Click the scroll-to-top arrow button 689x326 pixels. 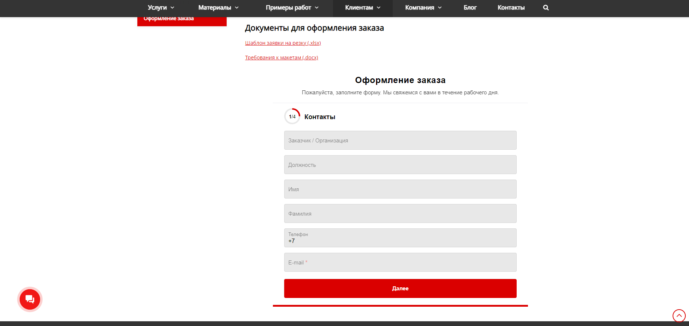(679, 316)
